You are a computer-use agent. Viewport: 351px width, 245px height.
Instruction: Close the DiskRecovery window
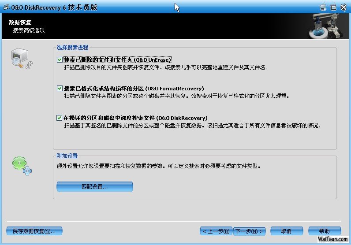tap(344, 7)
